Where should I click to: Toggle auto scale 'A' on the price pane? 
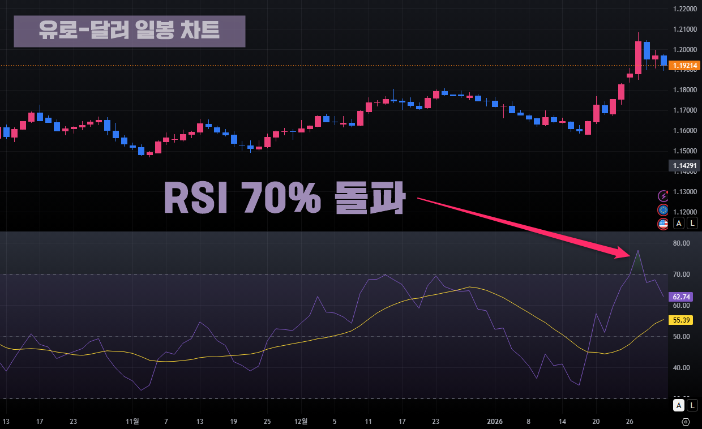click(x=679, y=223)
